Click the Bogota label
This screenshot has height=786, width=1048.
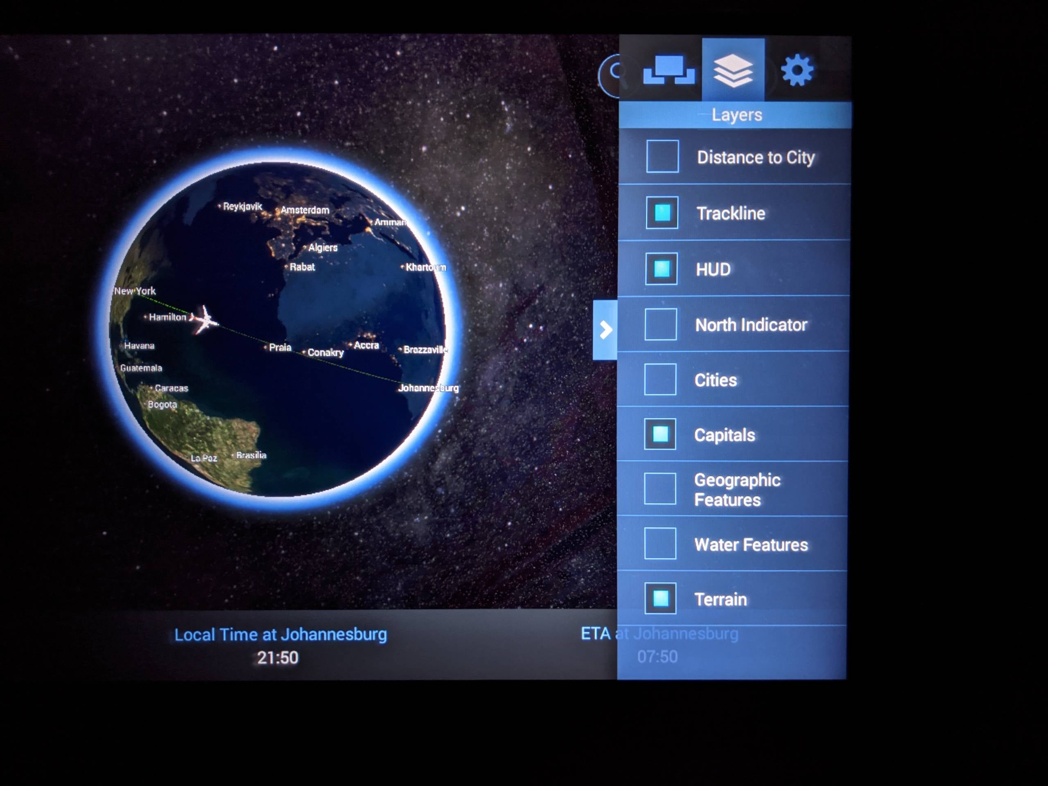pos(162,404)
